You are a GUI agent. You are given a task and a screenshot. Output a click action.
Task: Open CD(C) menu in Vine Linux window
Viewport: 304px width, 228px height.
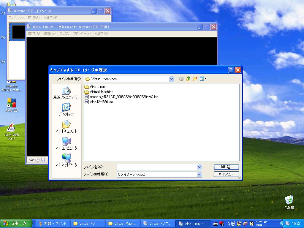[64, 34]
